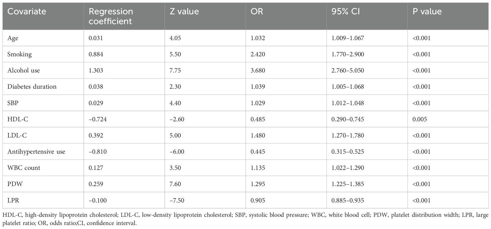491x229 pixels.
Task: Click the PDW covariate cell
Action: [13, 184]
